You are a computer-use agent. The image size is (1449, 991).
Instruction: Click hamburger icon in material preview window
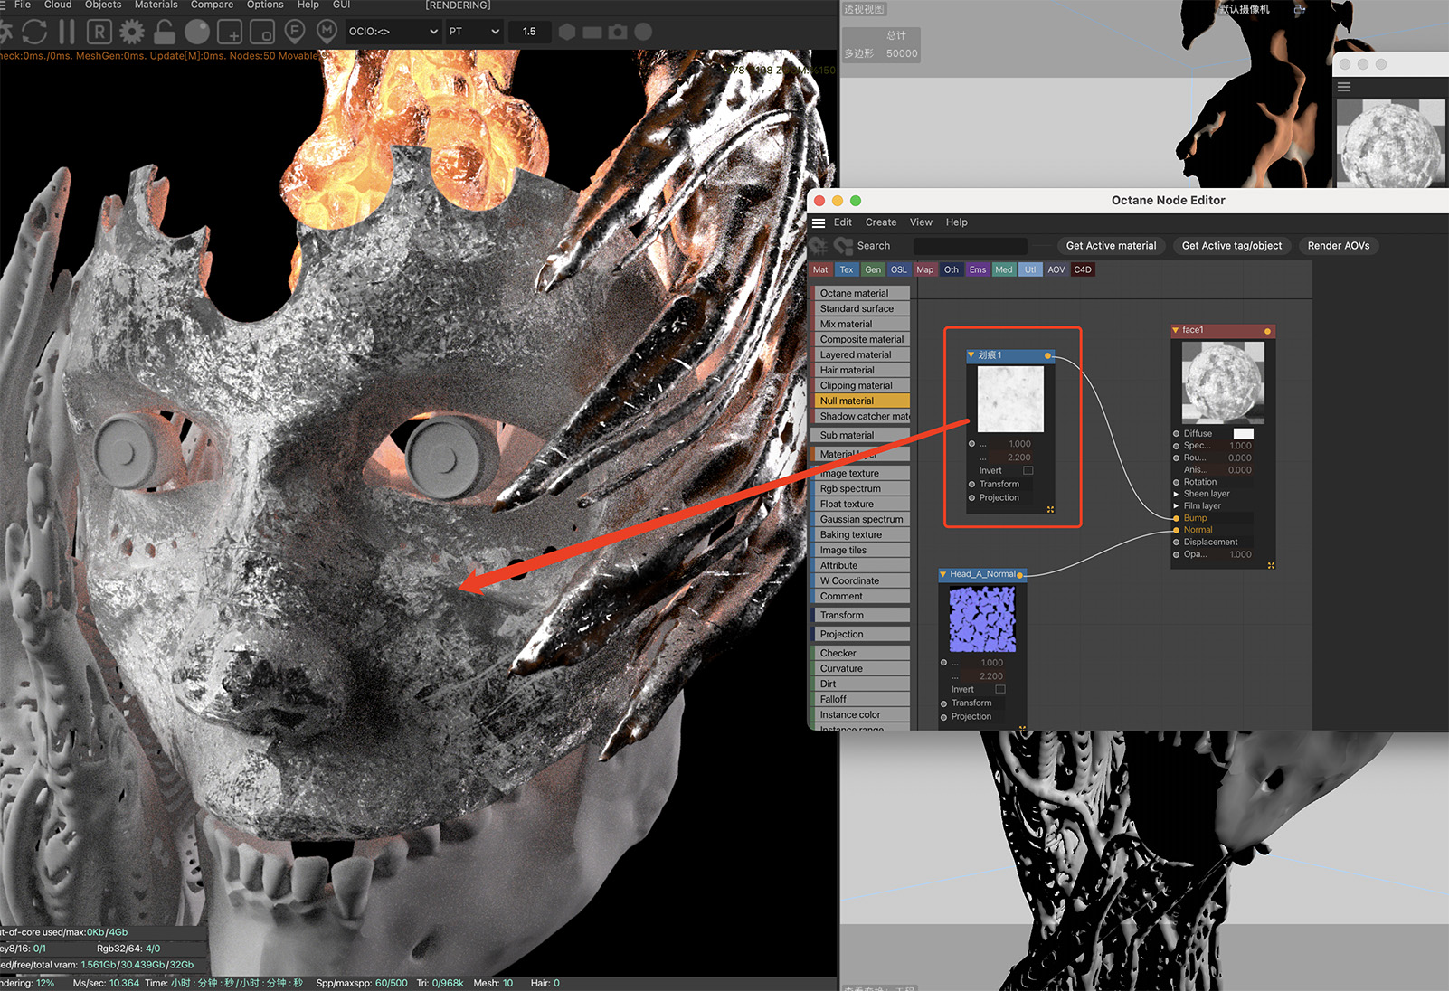pyautogui.click(x=1344, y=87)
